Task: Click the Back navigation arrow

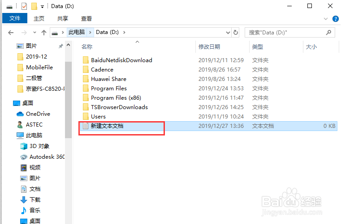Action: point(11,33)
